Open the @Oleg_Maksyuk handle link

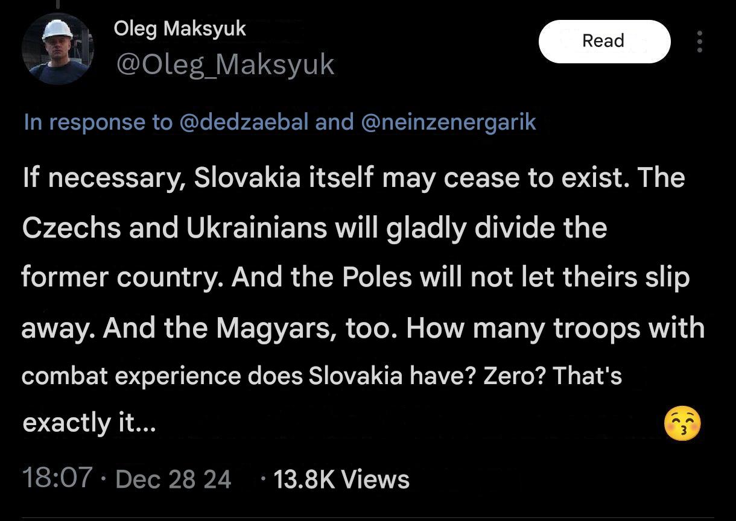coord(224,65)
